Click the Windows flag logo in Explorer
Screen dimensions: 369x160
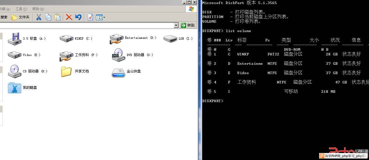pos(191,9)
